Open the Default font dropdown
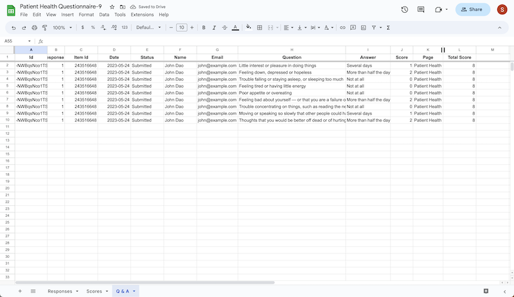This screenshot has height=297, width=514. 148,28
